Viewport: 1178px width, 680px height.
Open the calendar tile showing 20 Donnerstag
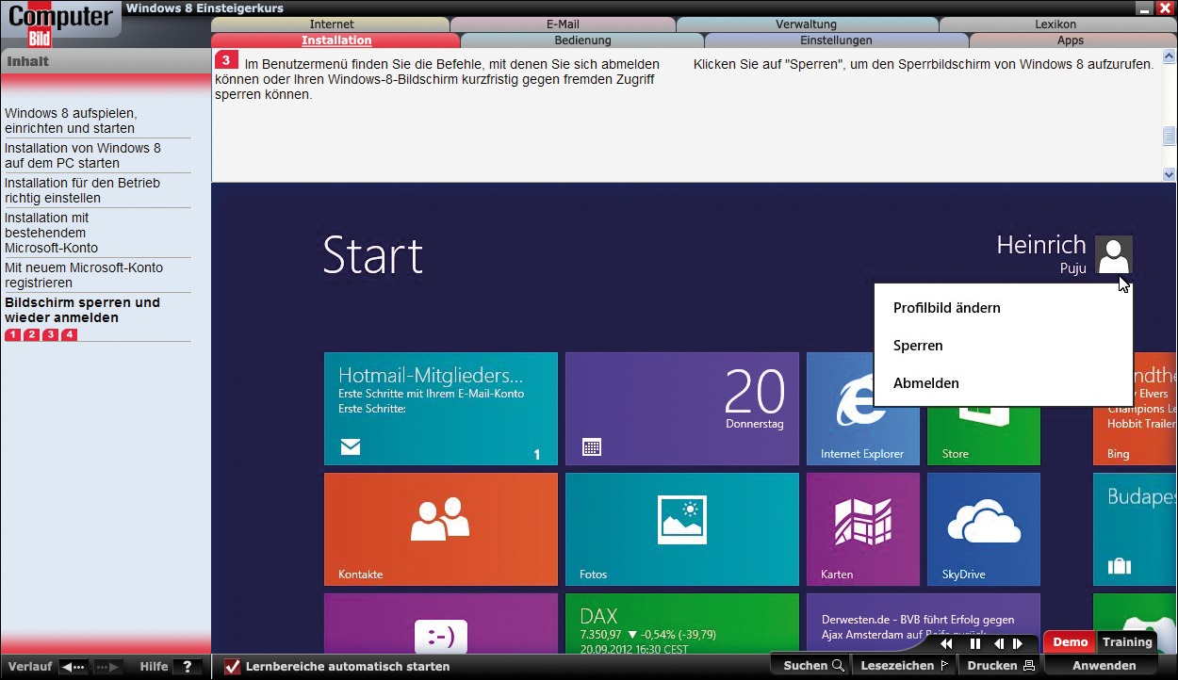pos(682,409)
